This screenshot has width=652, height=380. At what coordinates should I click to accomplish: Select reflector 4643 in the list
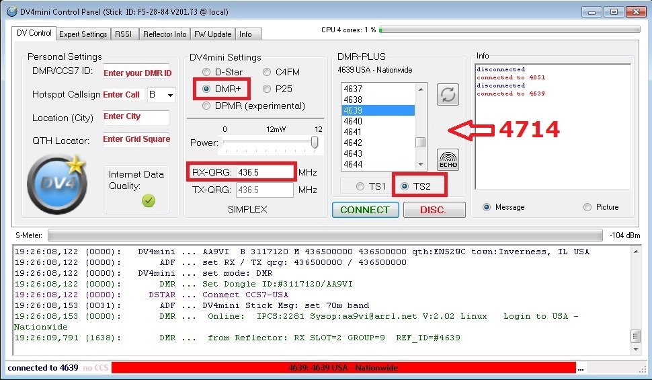click(x=378, y=153)
